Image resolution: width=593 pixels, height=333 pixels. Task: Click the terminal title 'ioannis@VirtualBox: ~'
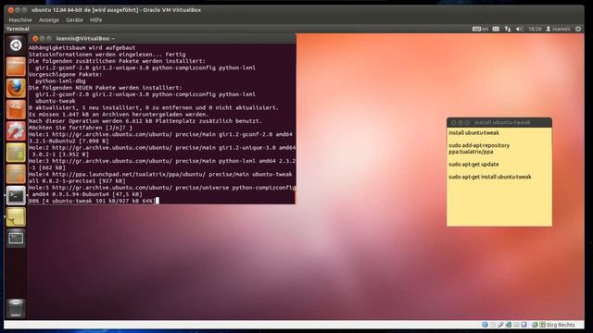(x=85, y=39)
